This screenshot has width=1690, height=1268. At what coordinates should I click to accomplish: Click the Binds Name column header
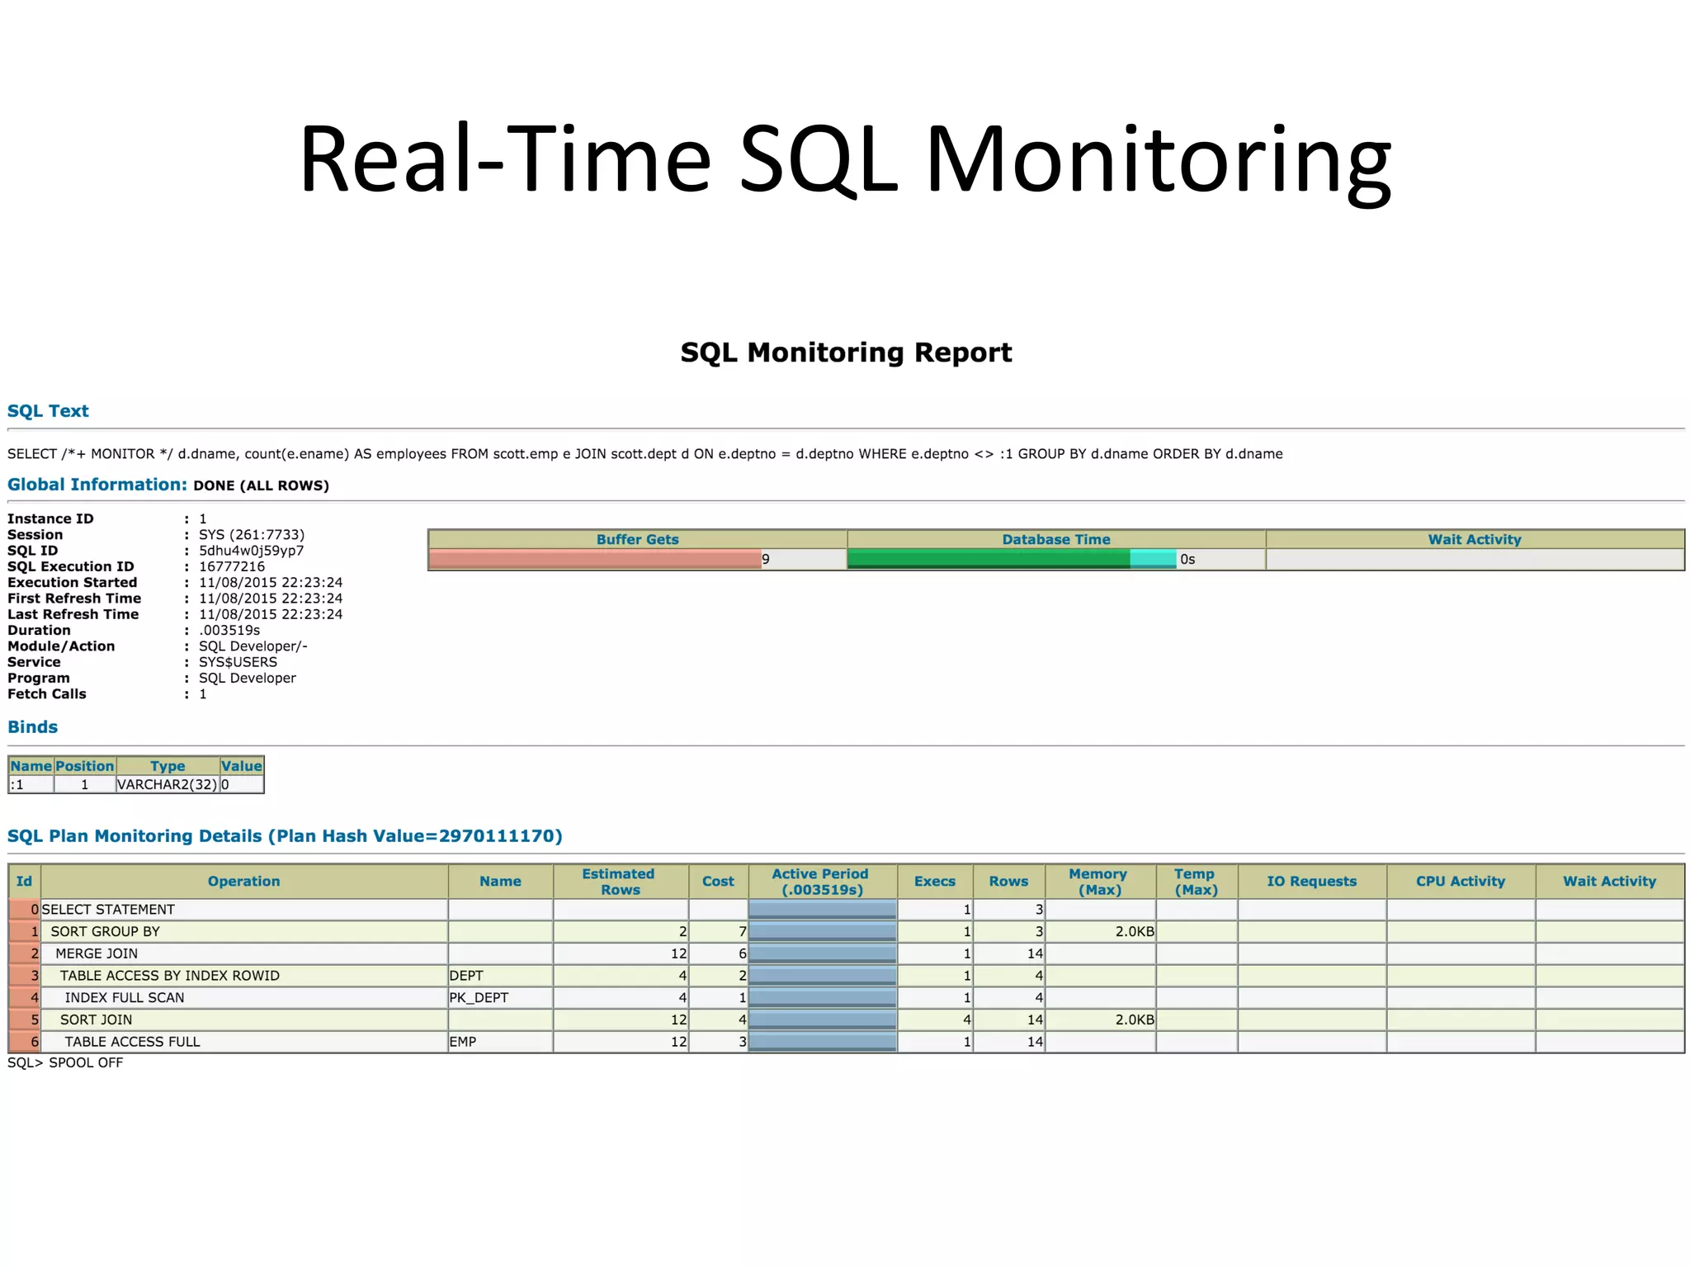31,766
